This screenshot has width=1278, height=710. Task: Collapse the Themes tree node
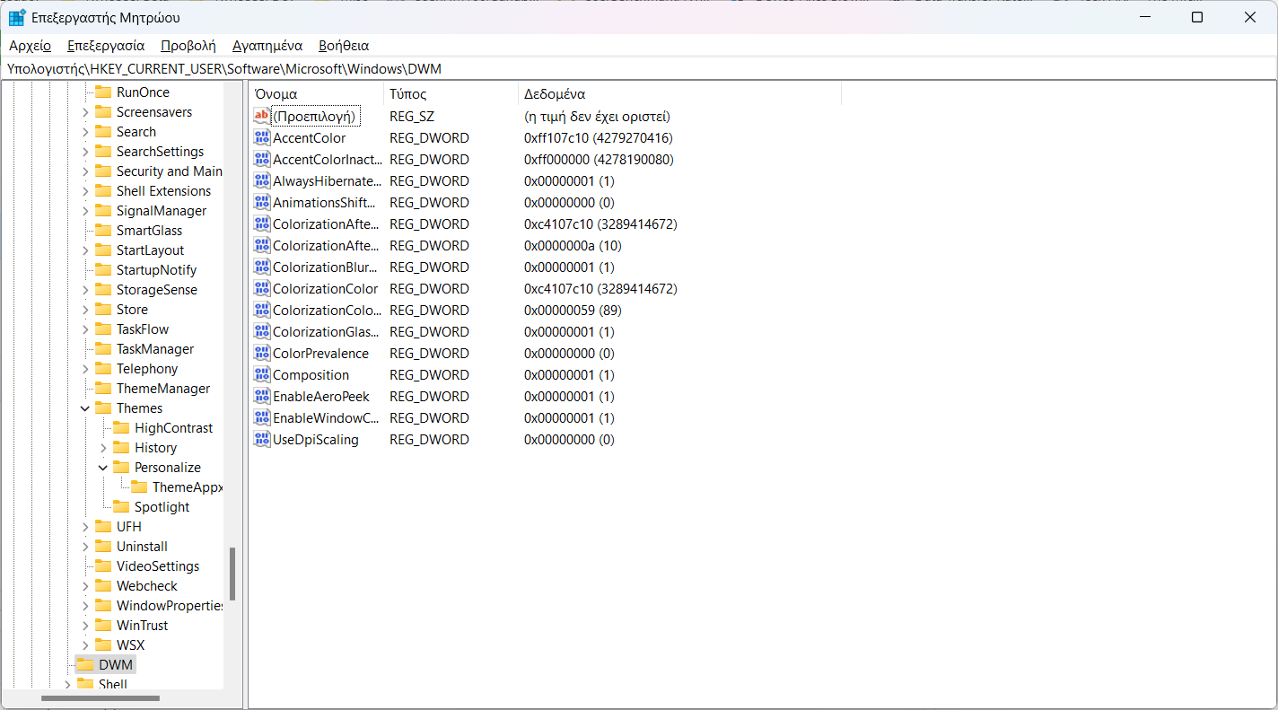click(x=85, y=408)
